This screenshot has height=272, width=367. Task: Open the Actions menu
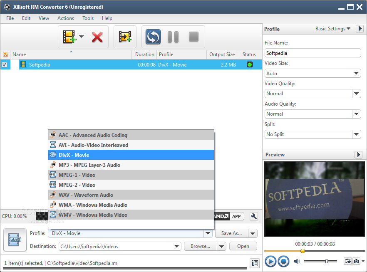click(x=66, y=18)
